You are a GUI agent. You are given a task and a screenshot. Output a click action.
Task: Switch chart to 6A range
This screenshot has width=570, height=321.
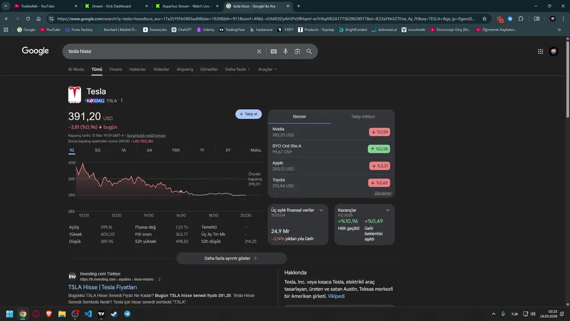click(150, 150)
